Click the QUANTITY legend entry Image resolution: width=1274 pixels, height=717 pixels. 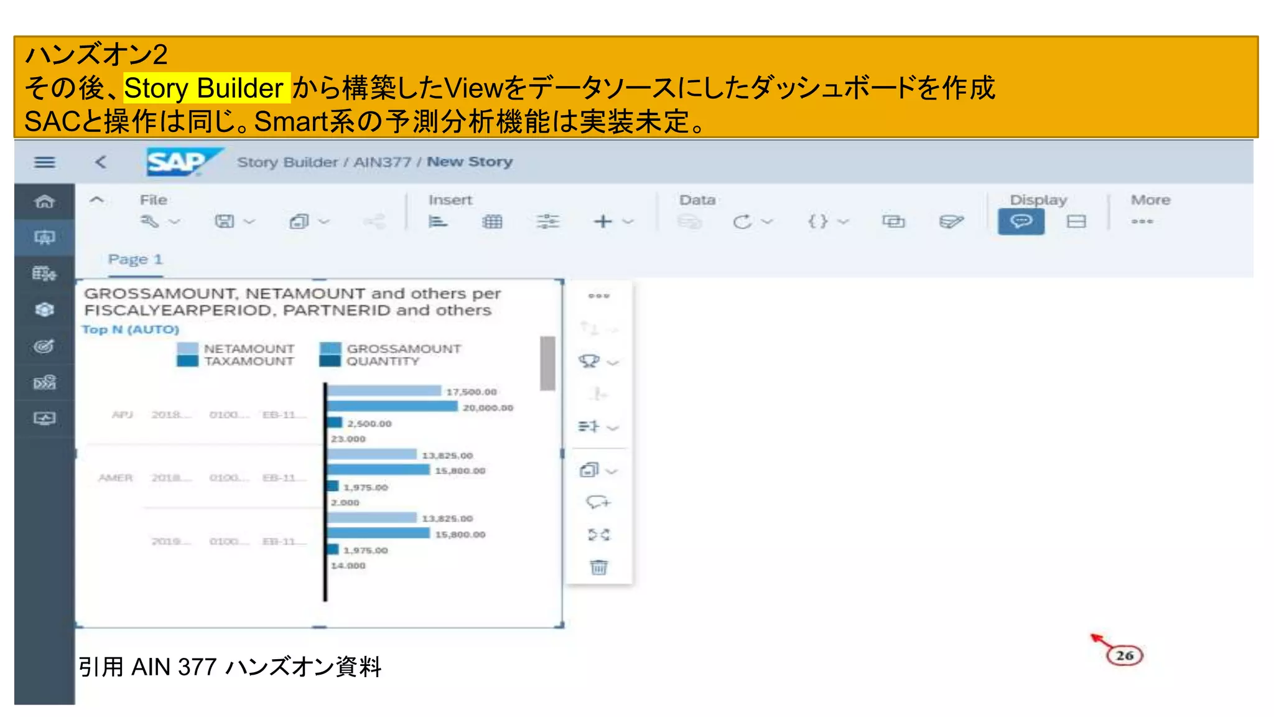click(x=370, y=361)
